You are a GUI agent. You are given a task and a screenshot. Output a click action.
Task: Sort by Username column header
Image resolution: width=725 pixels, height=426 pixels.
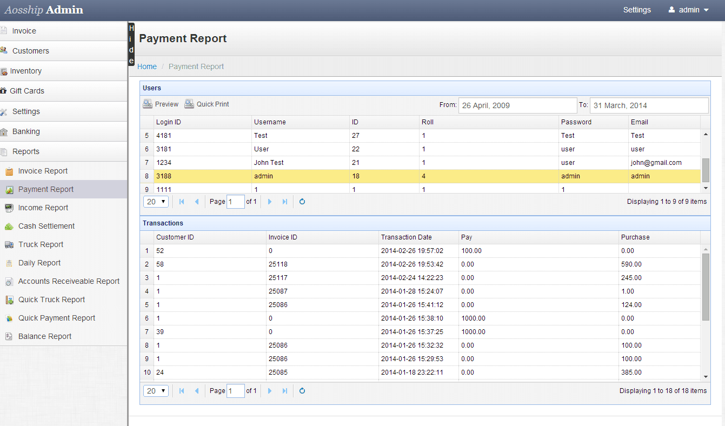(x=300, y=122)
